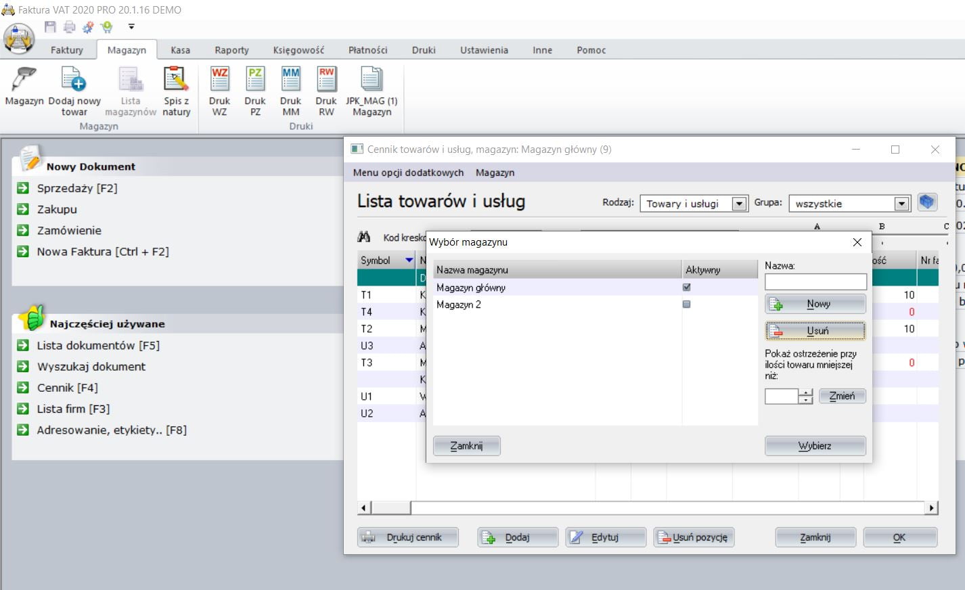Click the Nowy button to add warehouse
This screenshot has width=965, height=590.
[815, 304]
